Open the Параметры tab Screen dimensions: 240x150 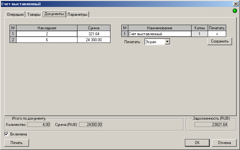point(77,15)
